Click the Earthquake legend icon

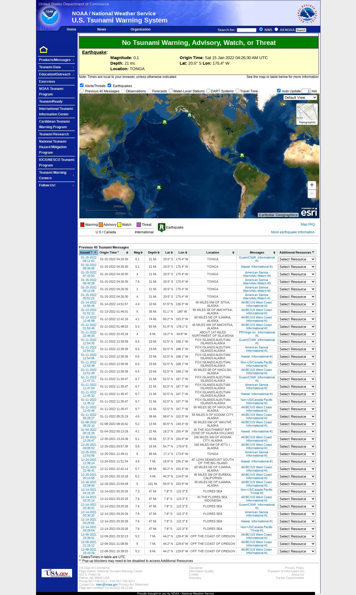tap(162, 227)
